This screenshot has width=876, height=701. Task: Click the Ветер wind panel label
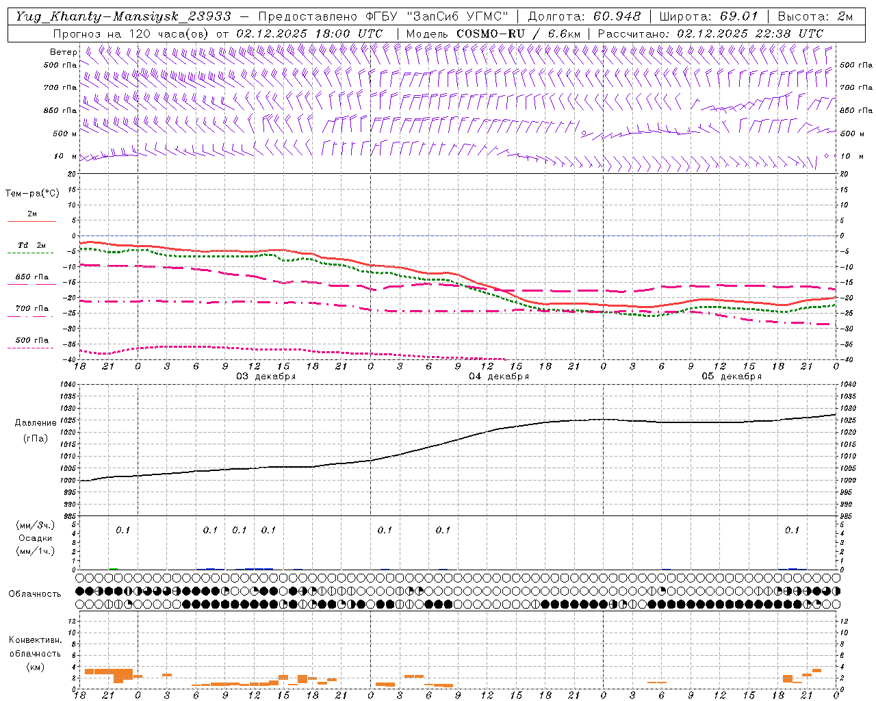point(64,52)
